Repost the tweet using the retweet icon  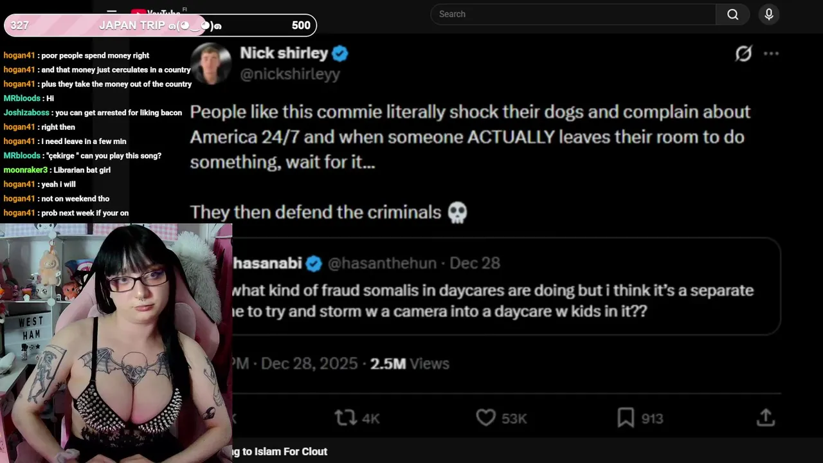pyautogui.click(x=346, y=418)
